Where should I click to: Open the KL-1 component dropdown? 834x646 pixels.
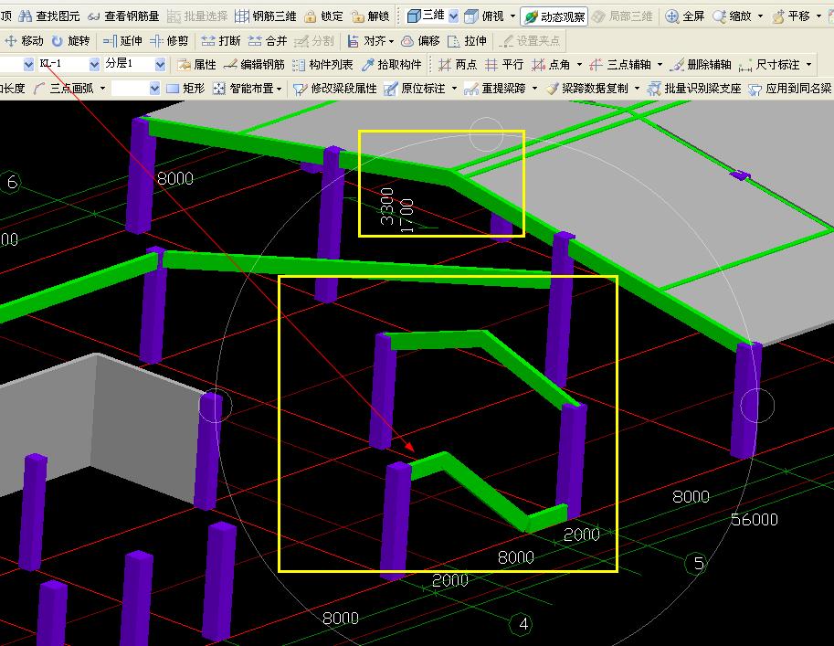coord(93,64)
